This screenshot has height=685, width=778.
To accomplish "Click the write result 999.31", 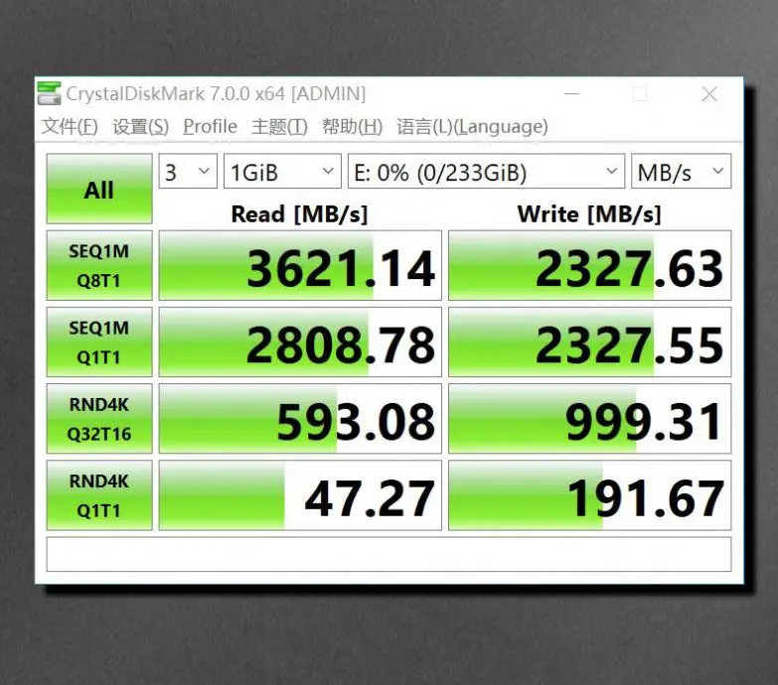I will (590, 418).
